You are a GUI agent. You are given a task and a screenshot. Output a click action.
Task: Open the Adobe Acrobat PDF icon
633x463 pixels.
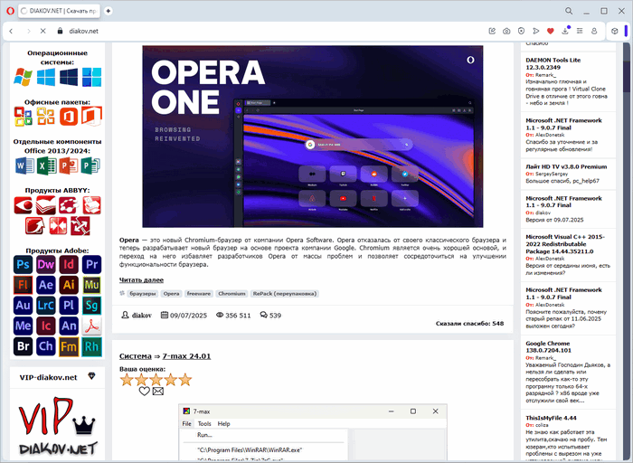point(91,326)
